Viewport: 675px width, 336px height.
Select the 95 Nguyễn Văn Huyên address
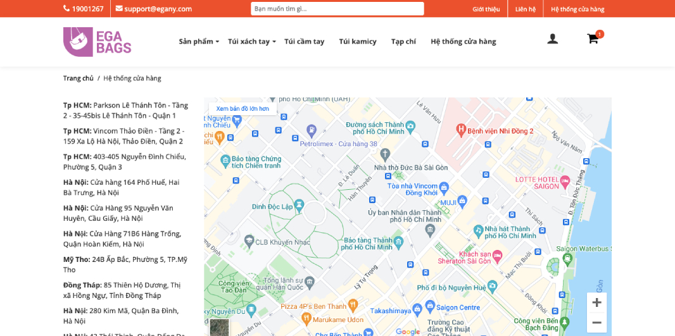(x=118, y=213)
